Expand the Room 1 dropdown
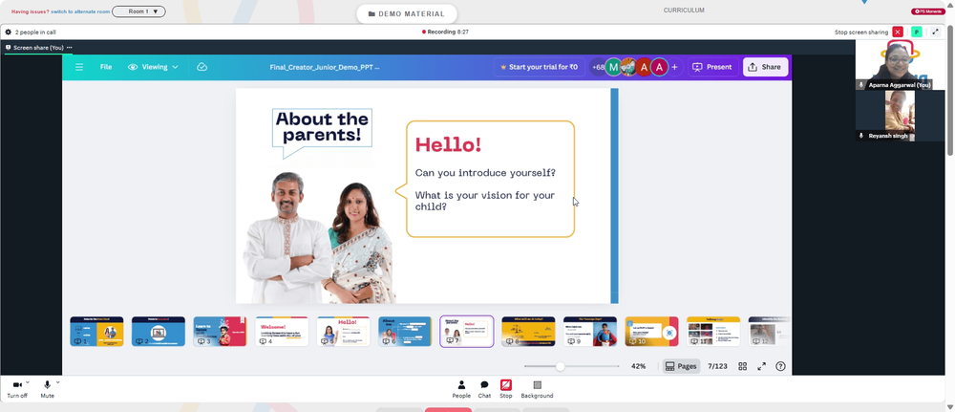 click(x=138, y=11)
